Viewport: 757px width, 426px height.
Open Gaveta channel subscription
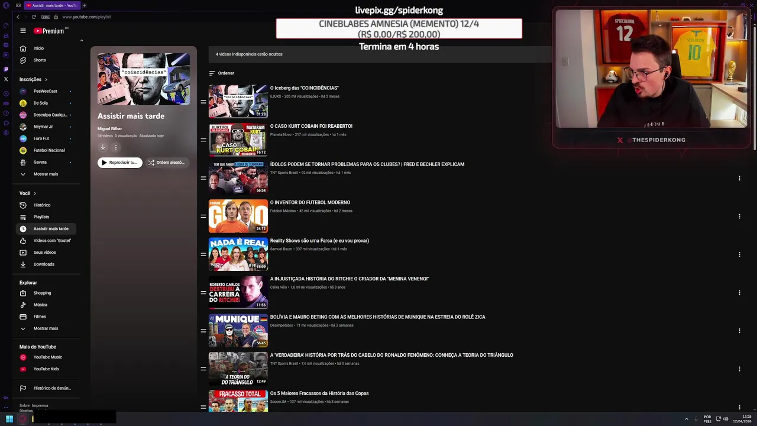[47, 162]
